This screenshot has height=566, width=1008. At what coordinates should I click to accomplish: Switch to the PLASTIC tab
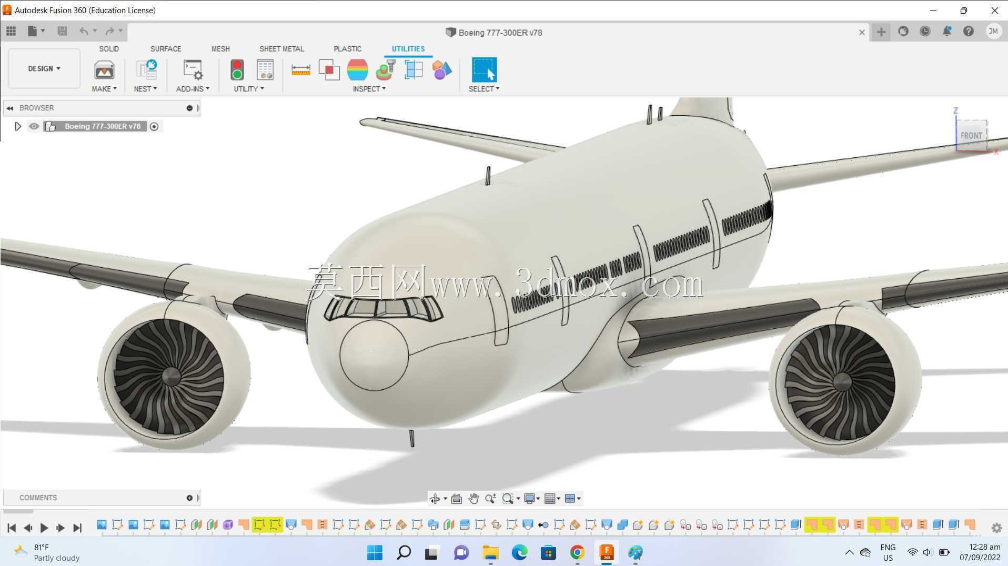pyautogui.click(x=347, y=48)
